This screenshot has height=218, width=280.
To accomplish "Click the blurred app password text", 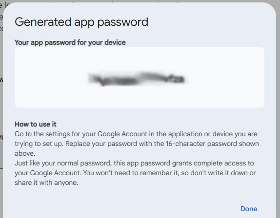I will click(x=136, y=79).
